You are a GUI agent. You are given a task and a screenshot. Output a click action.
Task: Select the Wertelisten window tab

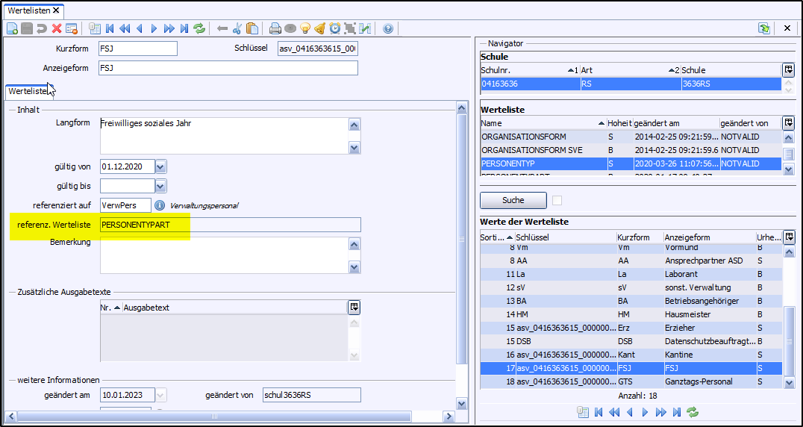(28, 10)
